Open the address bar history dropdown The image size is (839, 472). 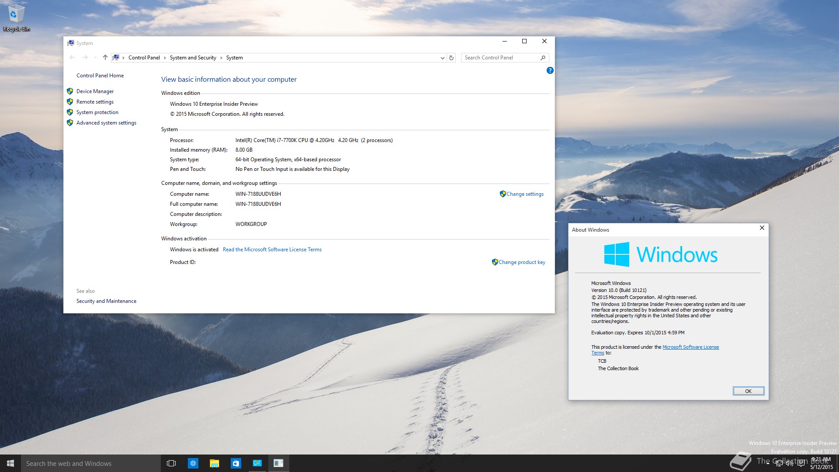click(x=442, y=58)
